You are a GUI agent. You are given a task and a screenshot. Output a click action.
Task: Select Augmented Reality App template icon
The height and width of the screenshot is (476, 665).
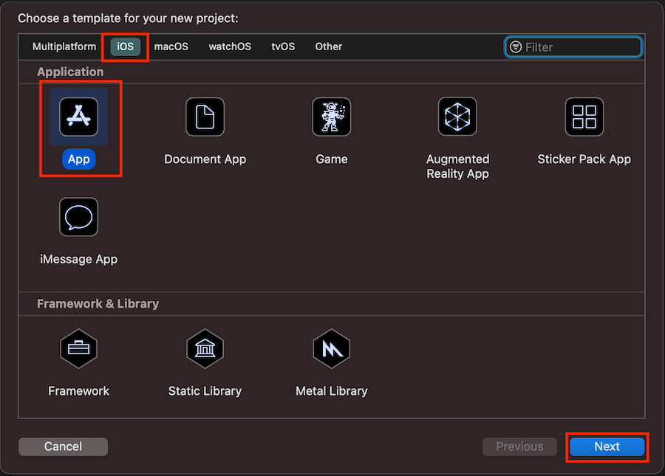pos(457,117)
